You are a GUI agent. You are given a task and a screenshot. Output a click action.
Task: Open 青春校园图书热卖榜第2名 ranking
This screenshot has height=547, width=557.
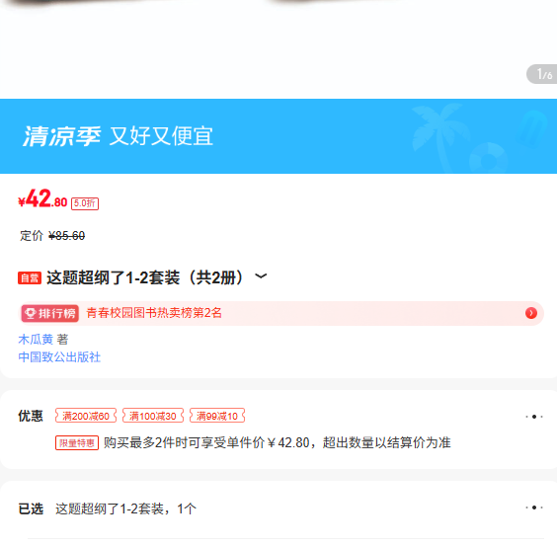[154, 313]
